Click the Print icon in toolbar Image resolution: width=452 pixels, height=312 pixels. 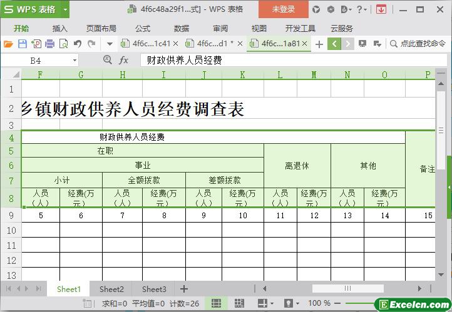pyautogui.click(x=49, y=44)
